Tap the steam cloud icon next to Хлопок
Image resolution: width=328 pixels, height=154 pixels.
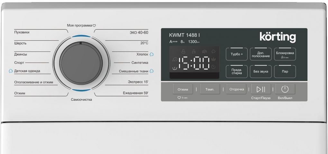click(151, 54)
